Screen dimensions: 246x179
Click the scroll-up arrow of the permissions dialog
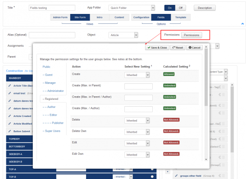point(206,47)
